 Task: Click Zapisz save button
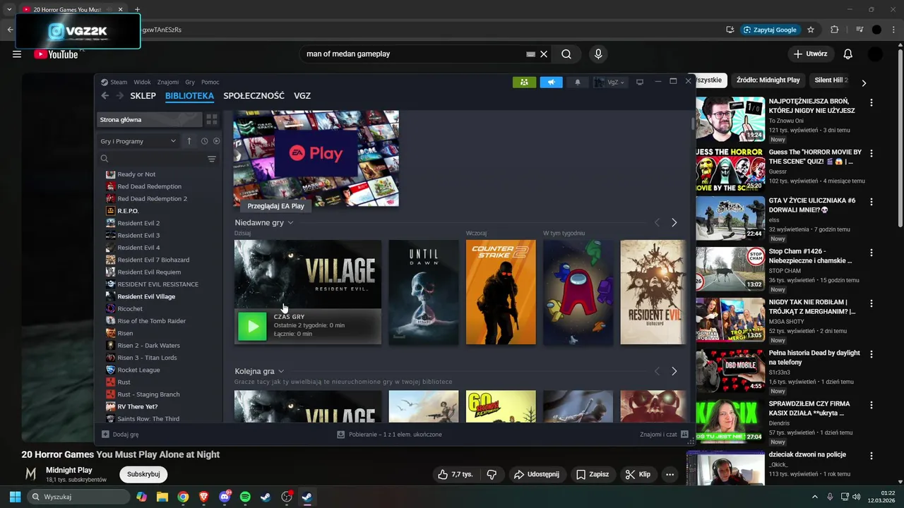coord(592,474)
